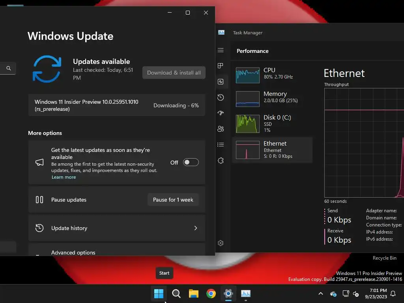404x303 pixels.
Task: Select CPU in the Performance list
Action: [x=272, y=75]
